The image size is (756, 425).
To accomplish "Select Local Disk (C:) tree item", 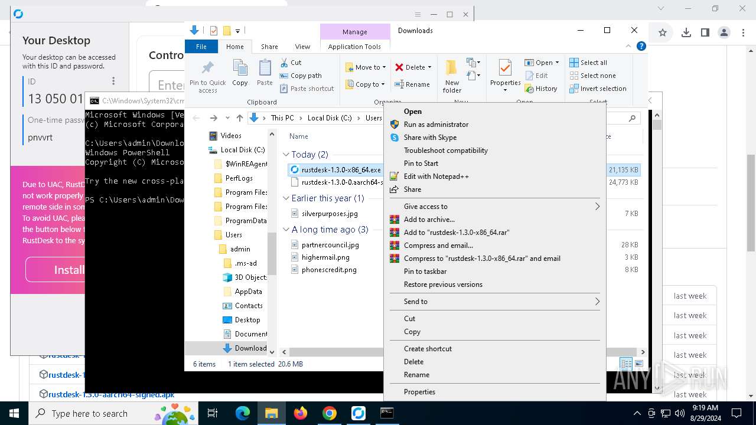I will pyautogui.click(x=242, y=150).
